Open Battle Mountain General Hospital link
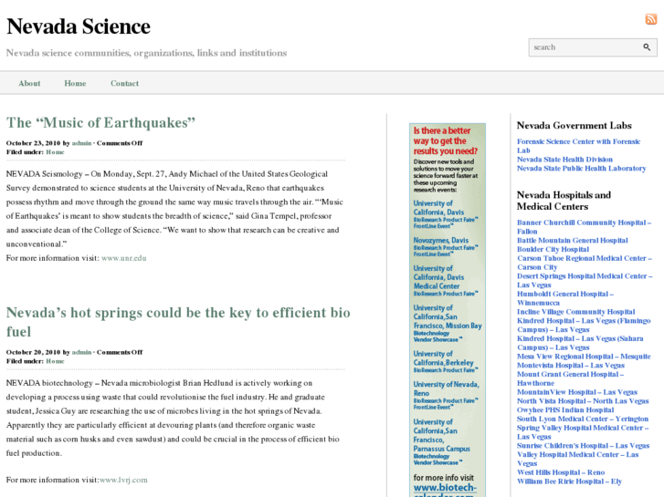Image resolution: width=664 pixels, height=497 pixels. coord(572,240)
